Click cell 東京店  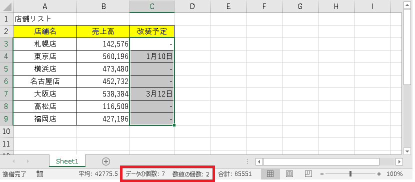coord(45,56)
